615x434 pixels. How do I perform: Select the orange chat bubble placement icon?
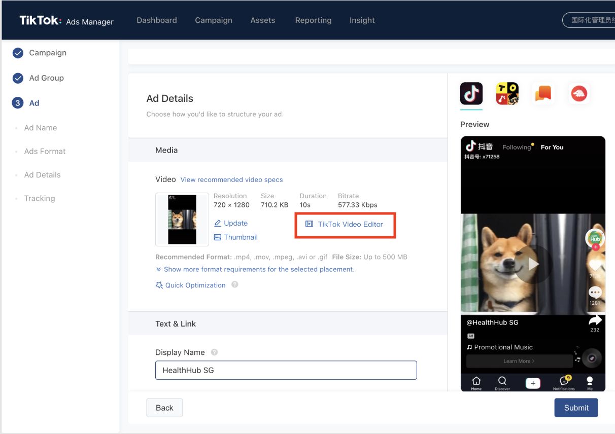click(x=543, y=94)
